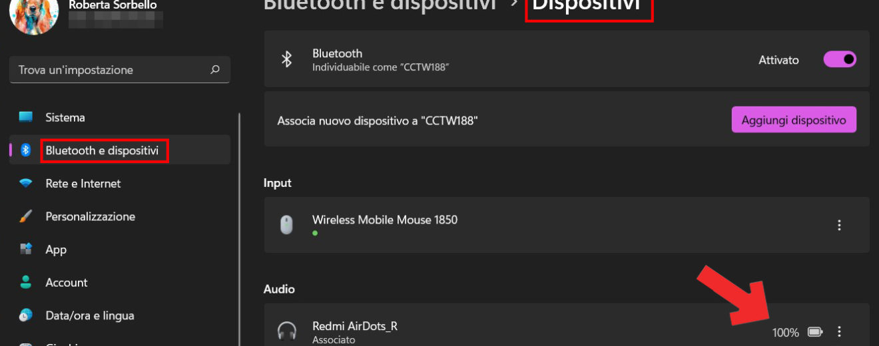Image resolution: width=879 pixels, height=346 pixels.
Task: Open more options for Wireless Mobile Mouse 1850
Action: [x=839, y=225]
